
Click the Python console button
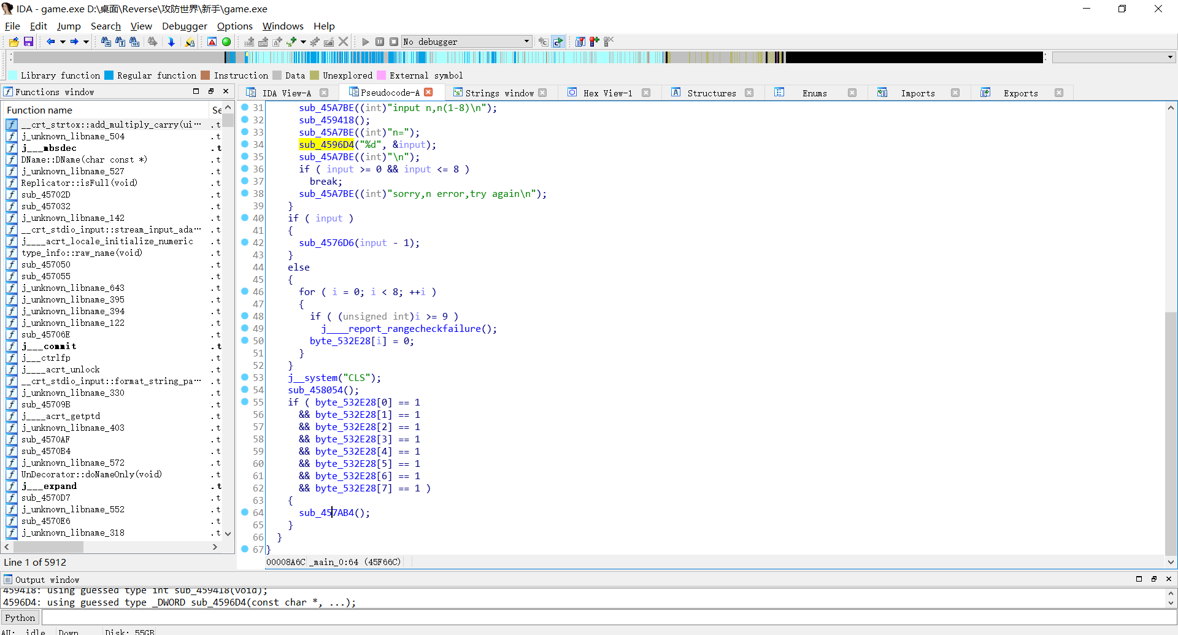click(x=20, y=618)
